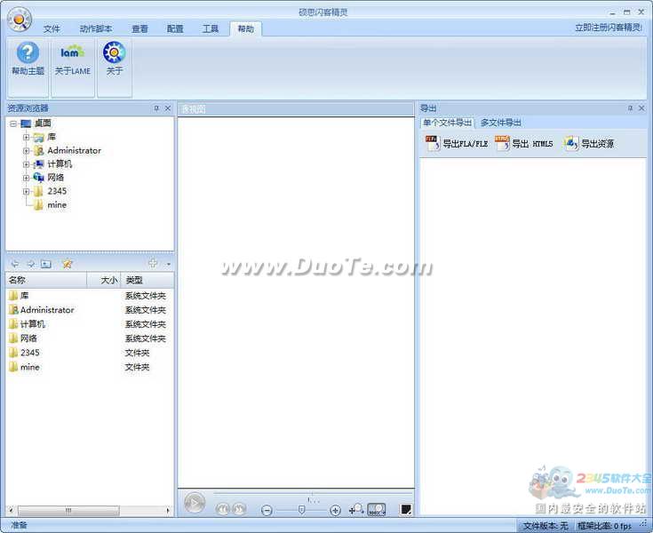This screenshot has height=533, width=653.
Task: Select Administrator row in file list
Action: click(90, 310)
